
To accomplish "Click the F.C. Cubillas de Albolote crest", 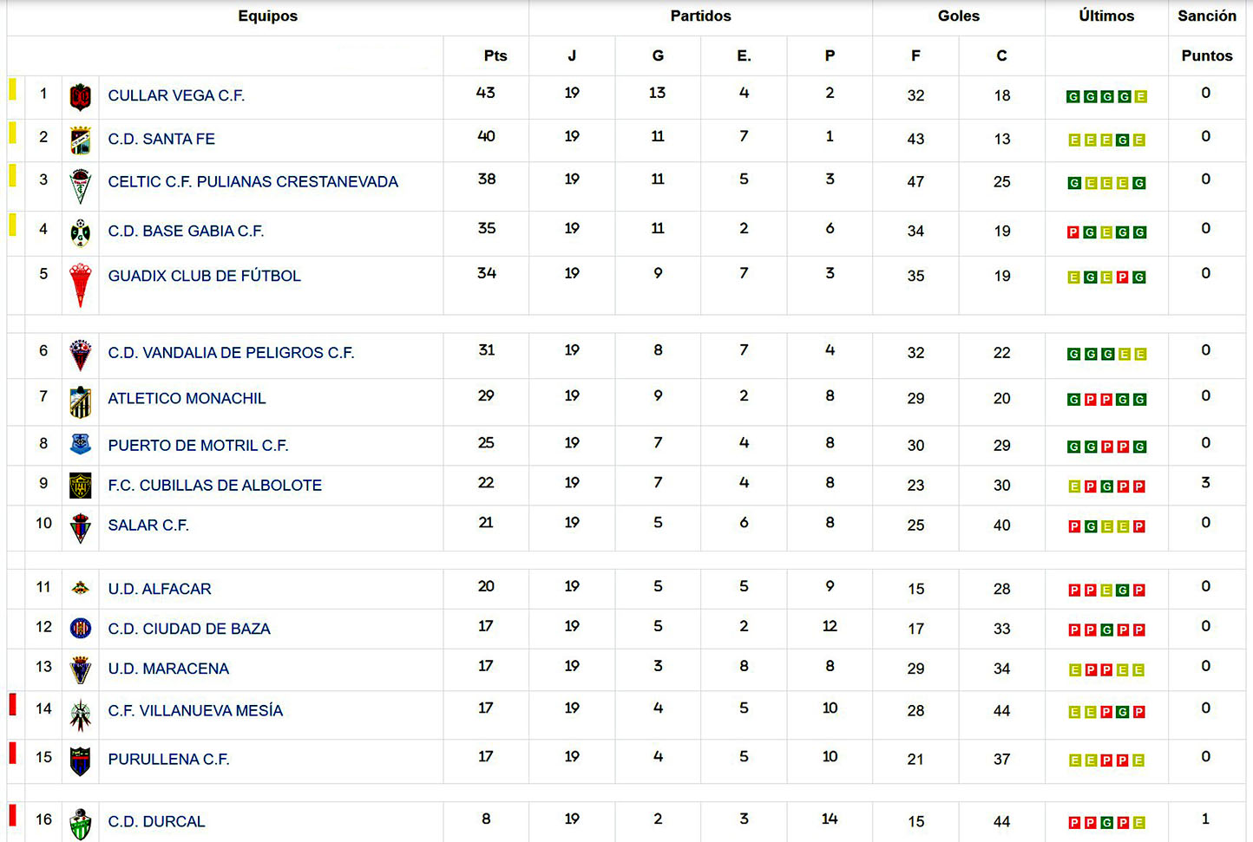I will [x=81, y=486].
